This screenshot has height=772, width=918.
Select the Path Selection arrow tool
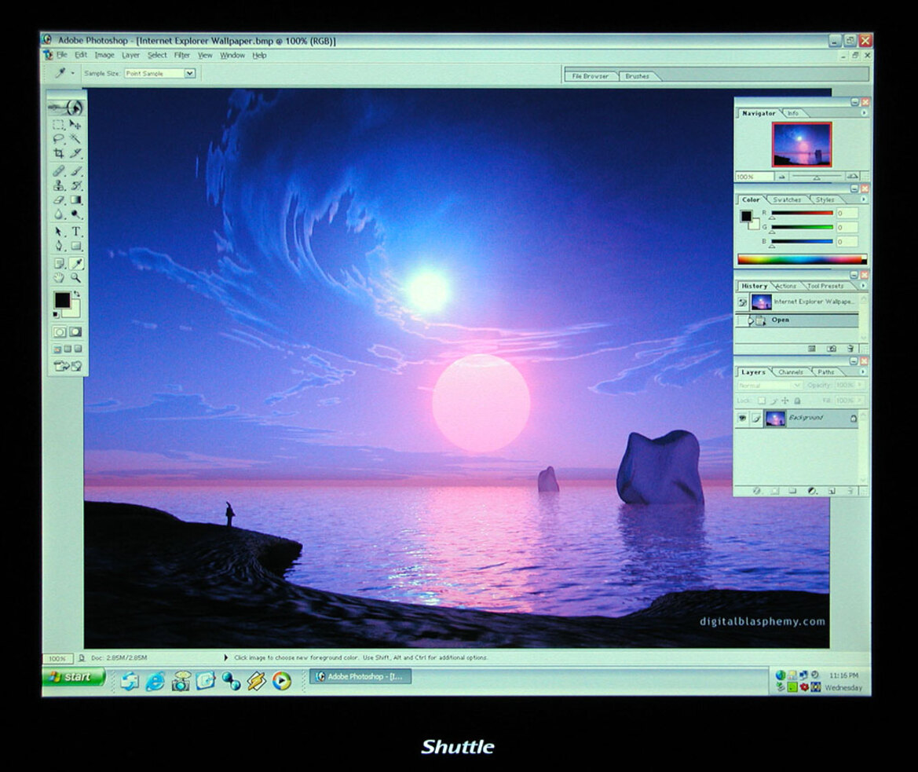pos(59,232)
